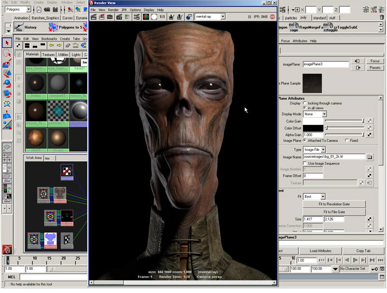
Task: Select the Scale tool cube icon
Action: pos(7,93)
